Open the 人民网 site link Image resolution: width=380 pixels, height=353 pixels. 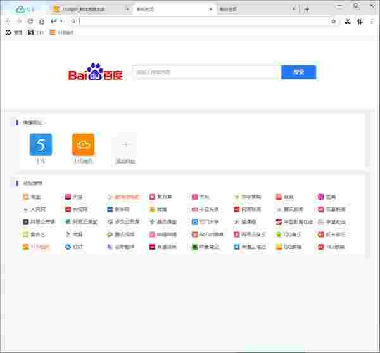[34, 210]
